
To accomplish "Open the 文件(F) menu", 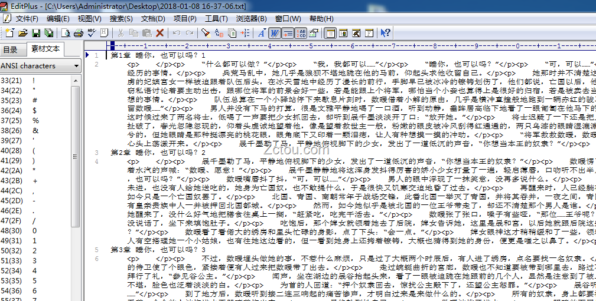I will [x=27, y=19].
